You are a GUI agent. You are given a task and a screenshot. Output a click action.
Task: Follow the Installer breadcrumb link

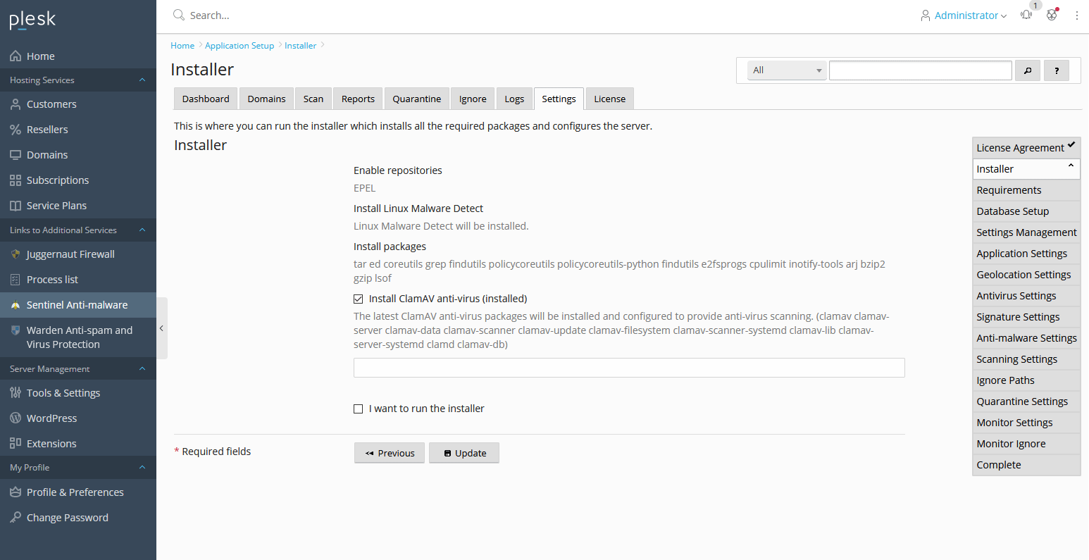click(300, 45)
